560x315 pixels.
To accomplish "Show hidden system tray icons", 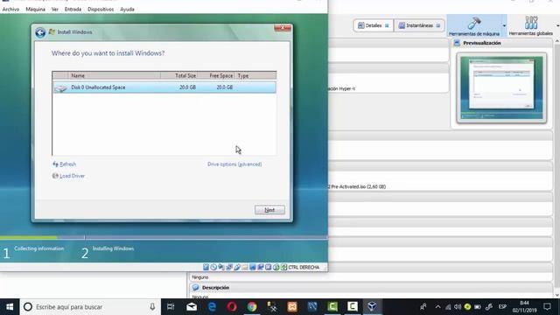I will coord(437,307).
